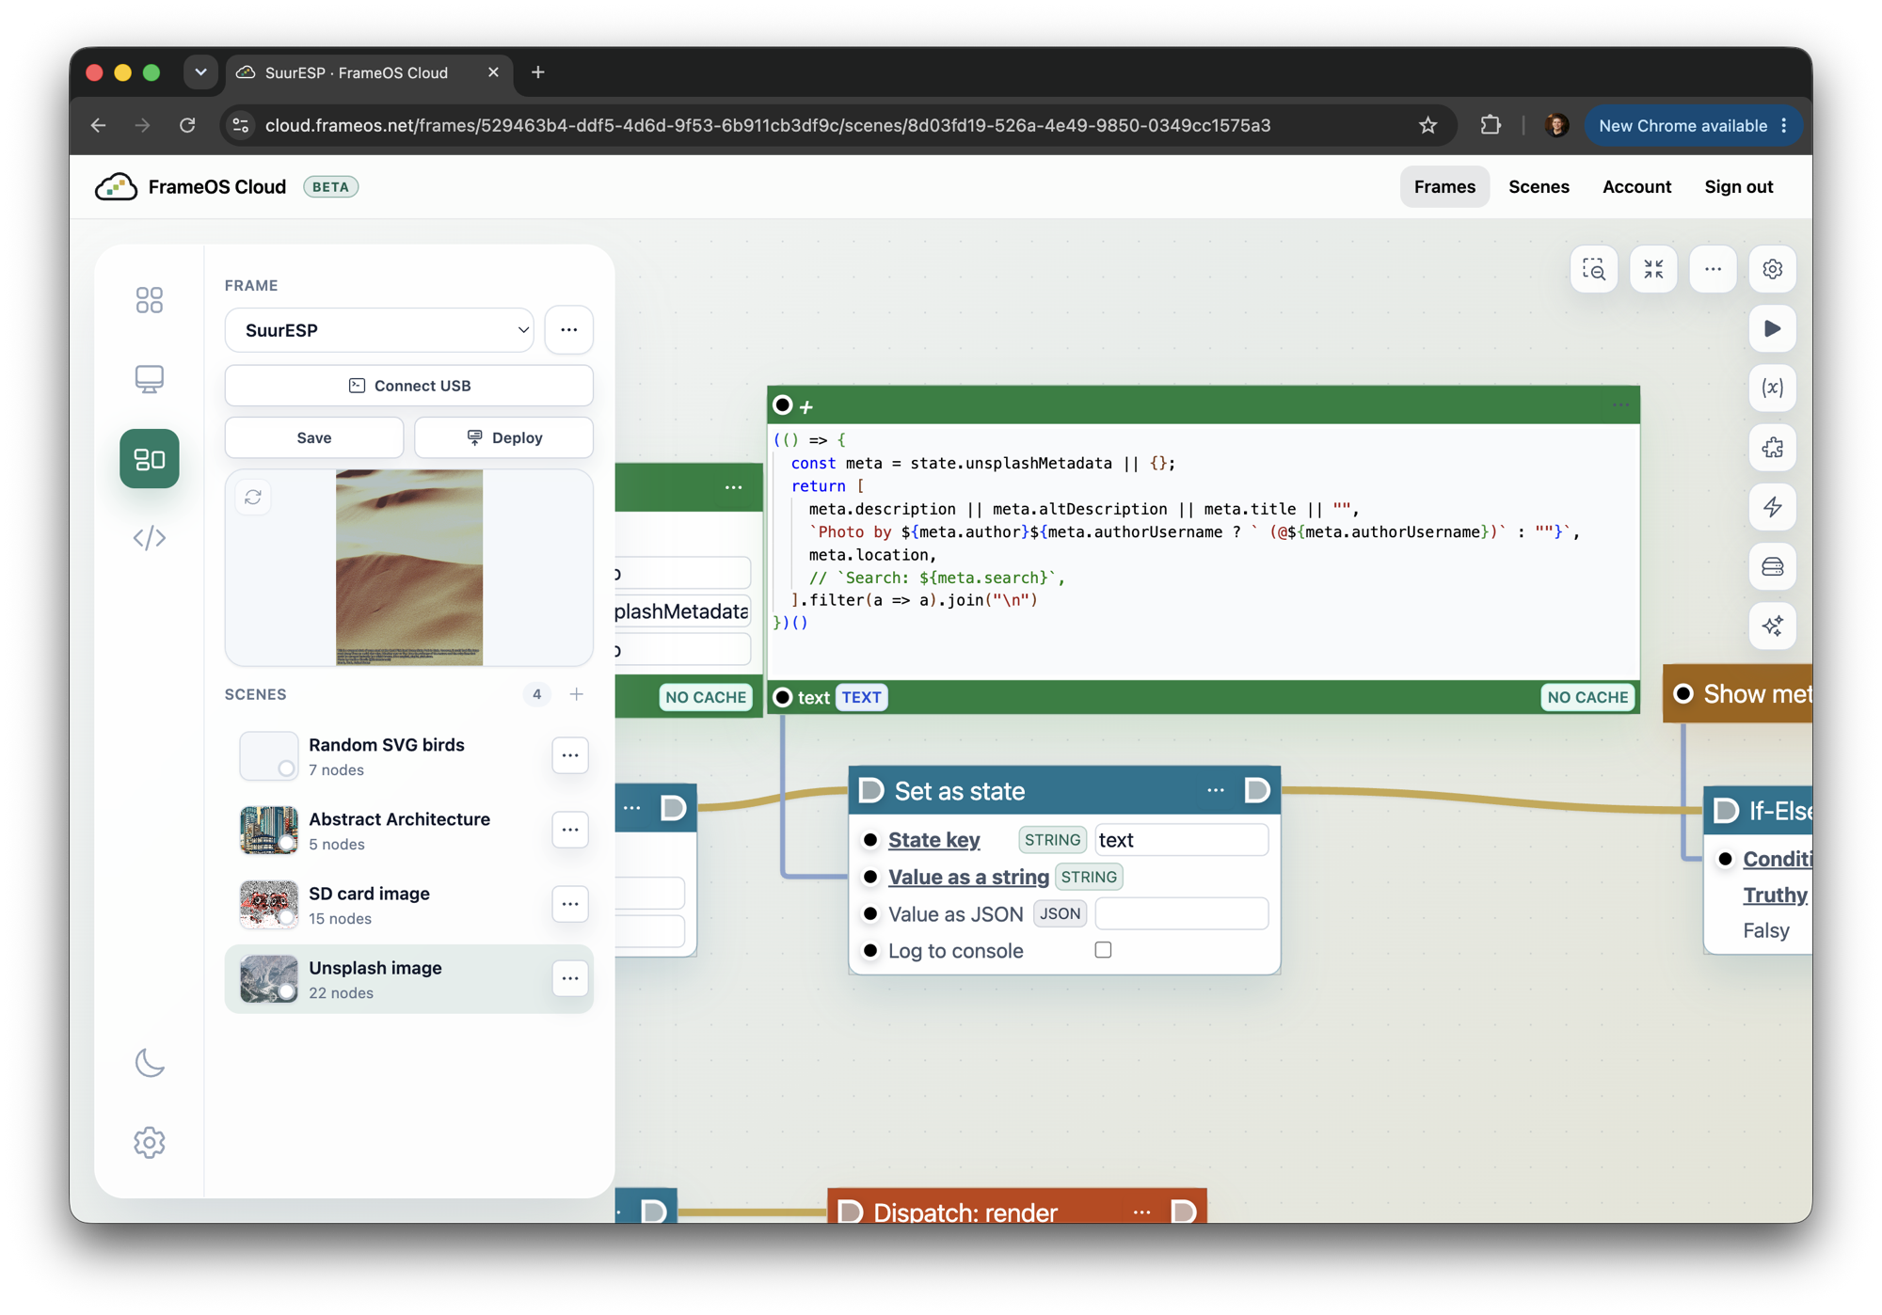Viewport: 1882px width, 1315px height.
Task: Click the State key link label
Action: (x=933, y=840)
